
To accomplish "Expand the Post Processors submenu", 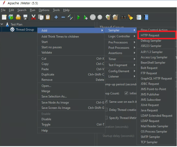I will pyautogui.click(x=121, y=48).
